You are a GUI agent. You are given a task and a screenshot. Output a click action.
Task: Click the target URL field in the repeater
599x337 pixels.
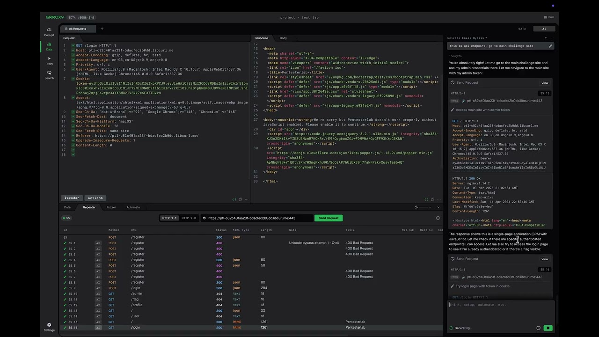click(257, 218)
